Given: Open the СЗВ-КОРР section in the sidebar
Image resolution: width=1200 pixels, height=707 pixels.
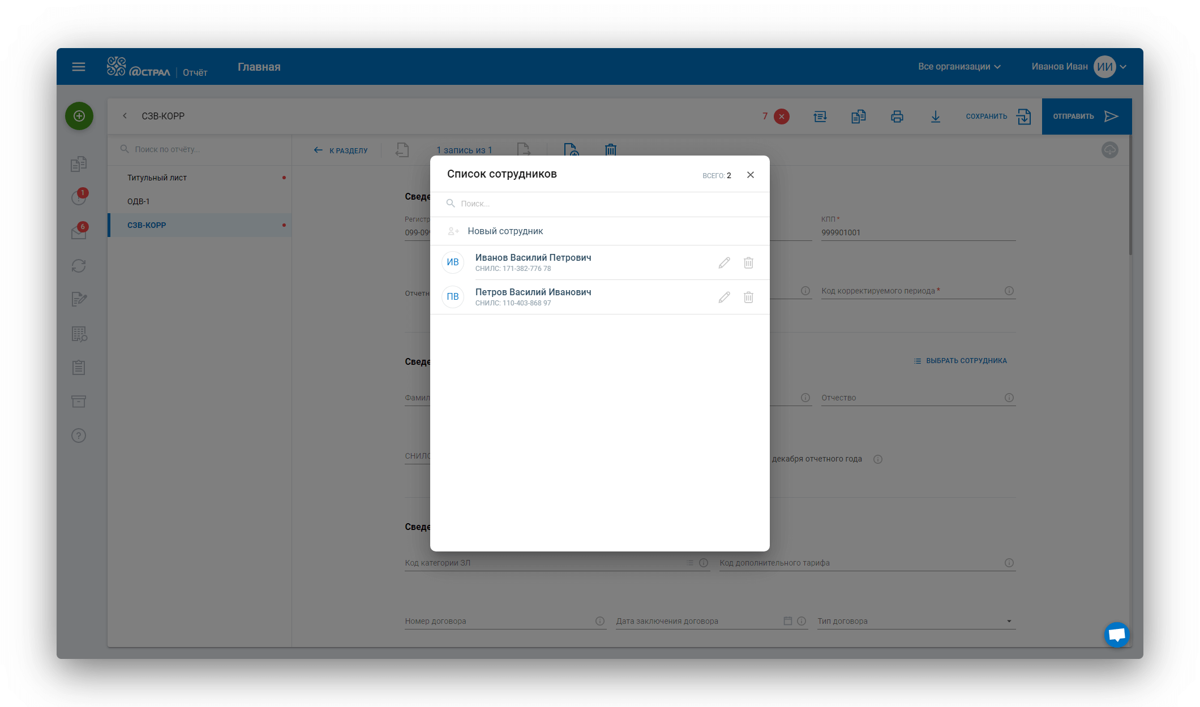Looking at the screenshot, I should coord(200,225).
